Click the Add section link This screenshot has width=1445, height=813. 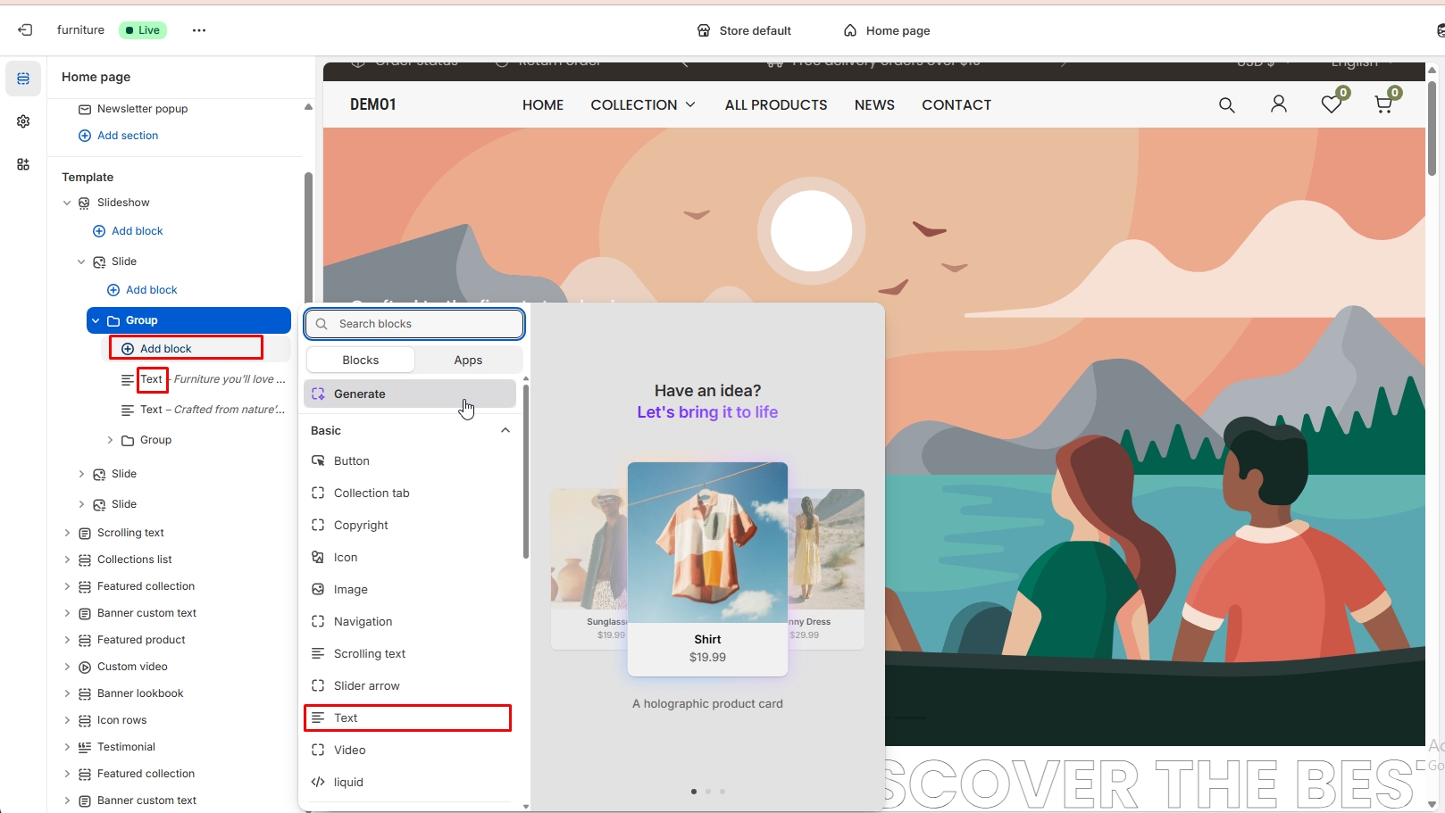coord(127,136)
